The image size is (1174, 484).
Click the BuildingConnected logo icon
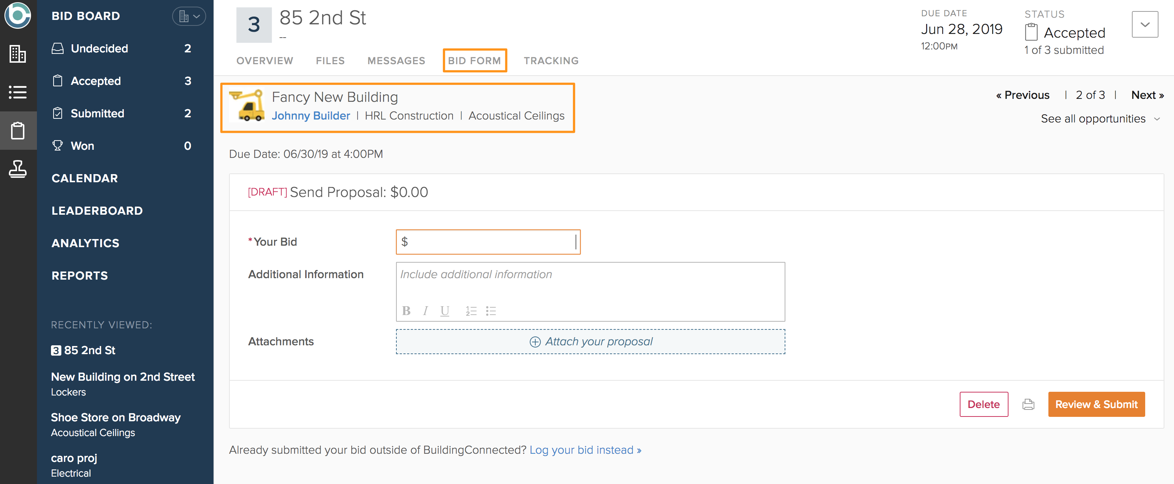(x=18, y=16)
